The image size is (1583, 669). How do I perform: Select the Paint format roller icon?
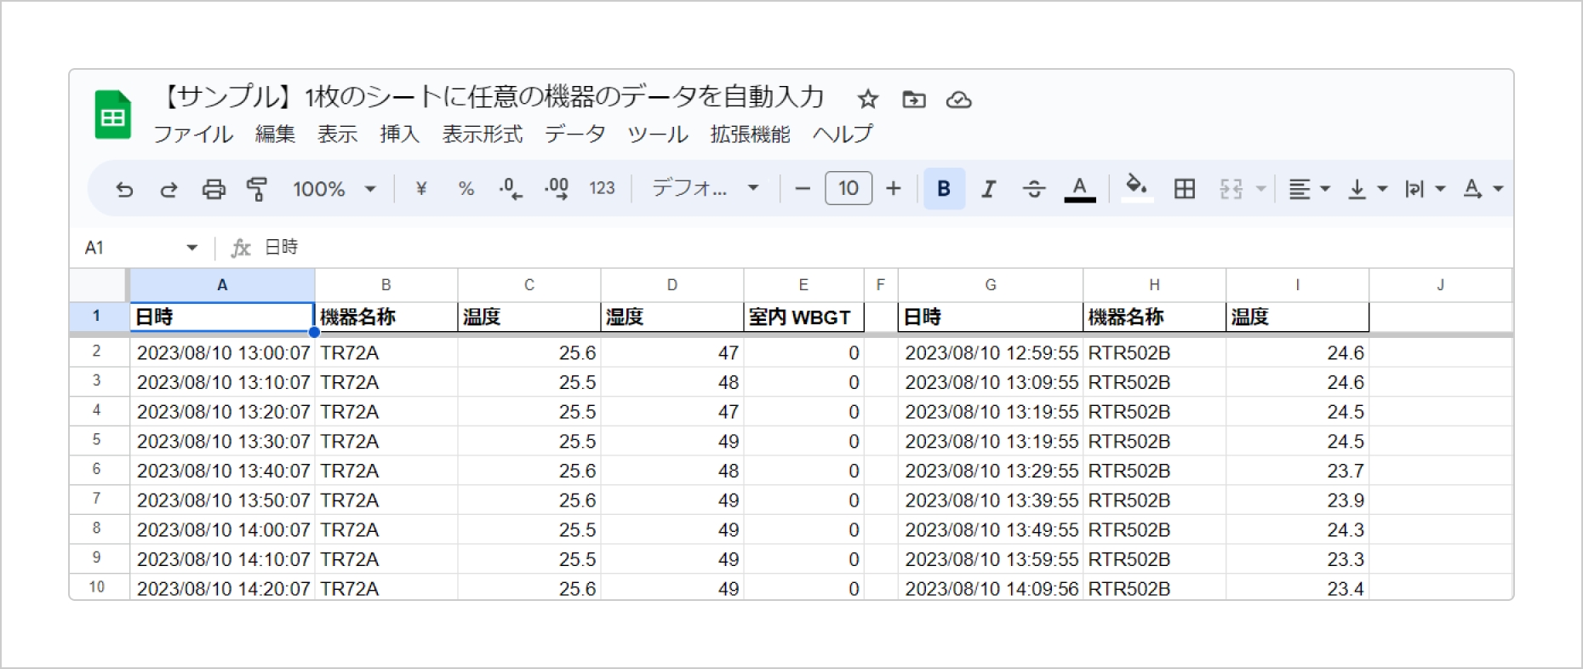257,189
